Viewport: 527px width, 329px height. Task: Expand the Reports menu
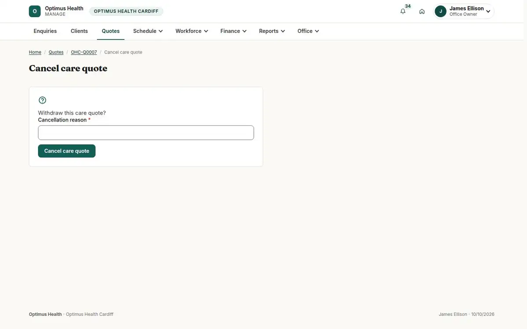[x=272, y=31]
